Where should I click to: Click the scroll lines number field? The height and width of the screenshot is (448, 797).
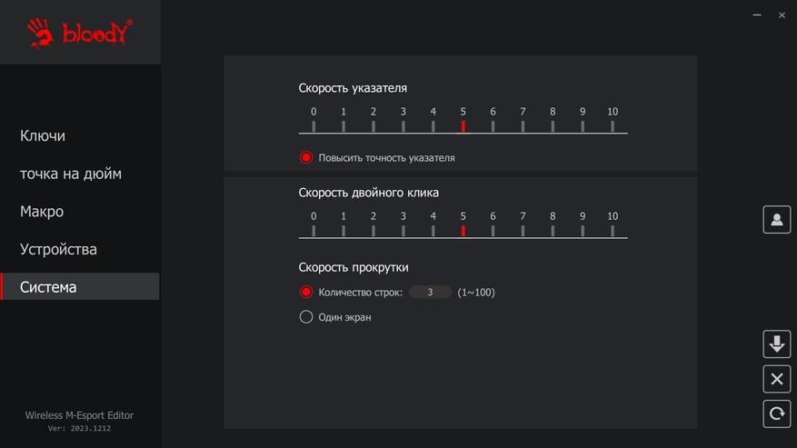[430, 293]
